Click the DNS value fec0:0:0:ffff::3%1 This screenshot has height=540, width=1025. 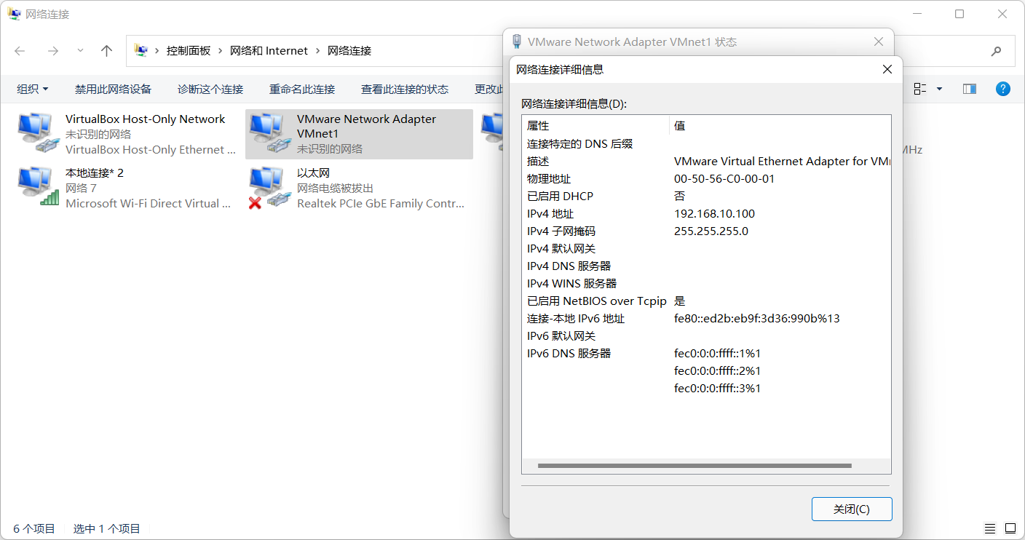(x=717, y=388)
